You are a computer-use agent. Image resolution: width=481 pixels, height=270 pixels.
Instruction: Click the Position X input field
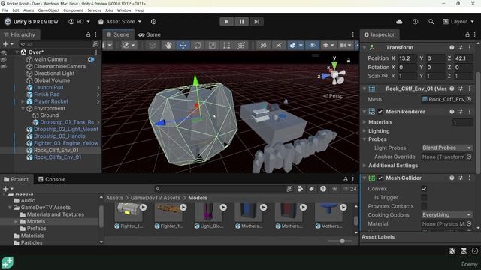pos(407,58)
